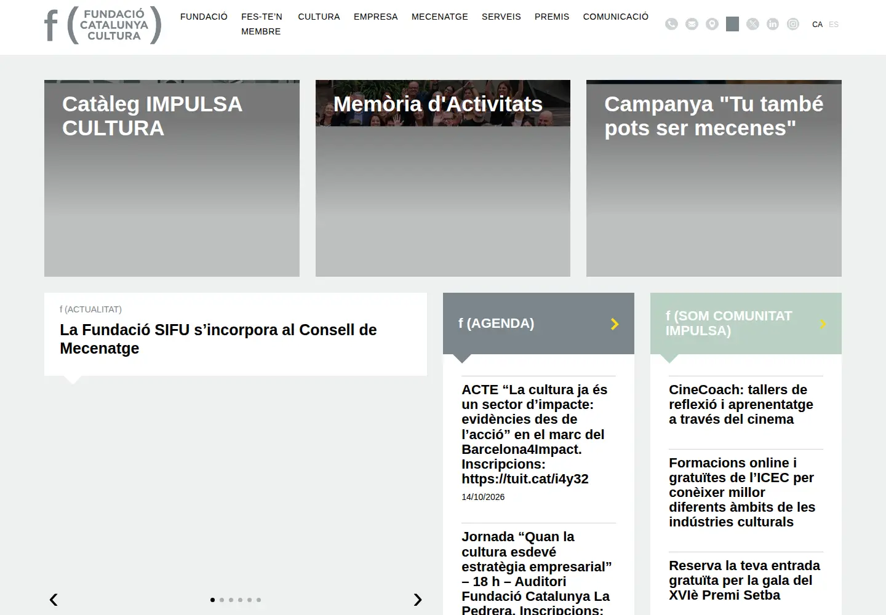Select the second carousel pagination dot
This screenshot has width=886, height=615.
pyautogui.click(x=221, y=600)
